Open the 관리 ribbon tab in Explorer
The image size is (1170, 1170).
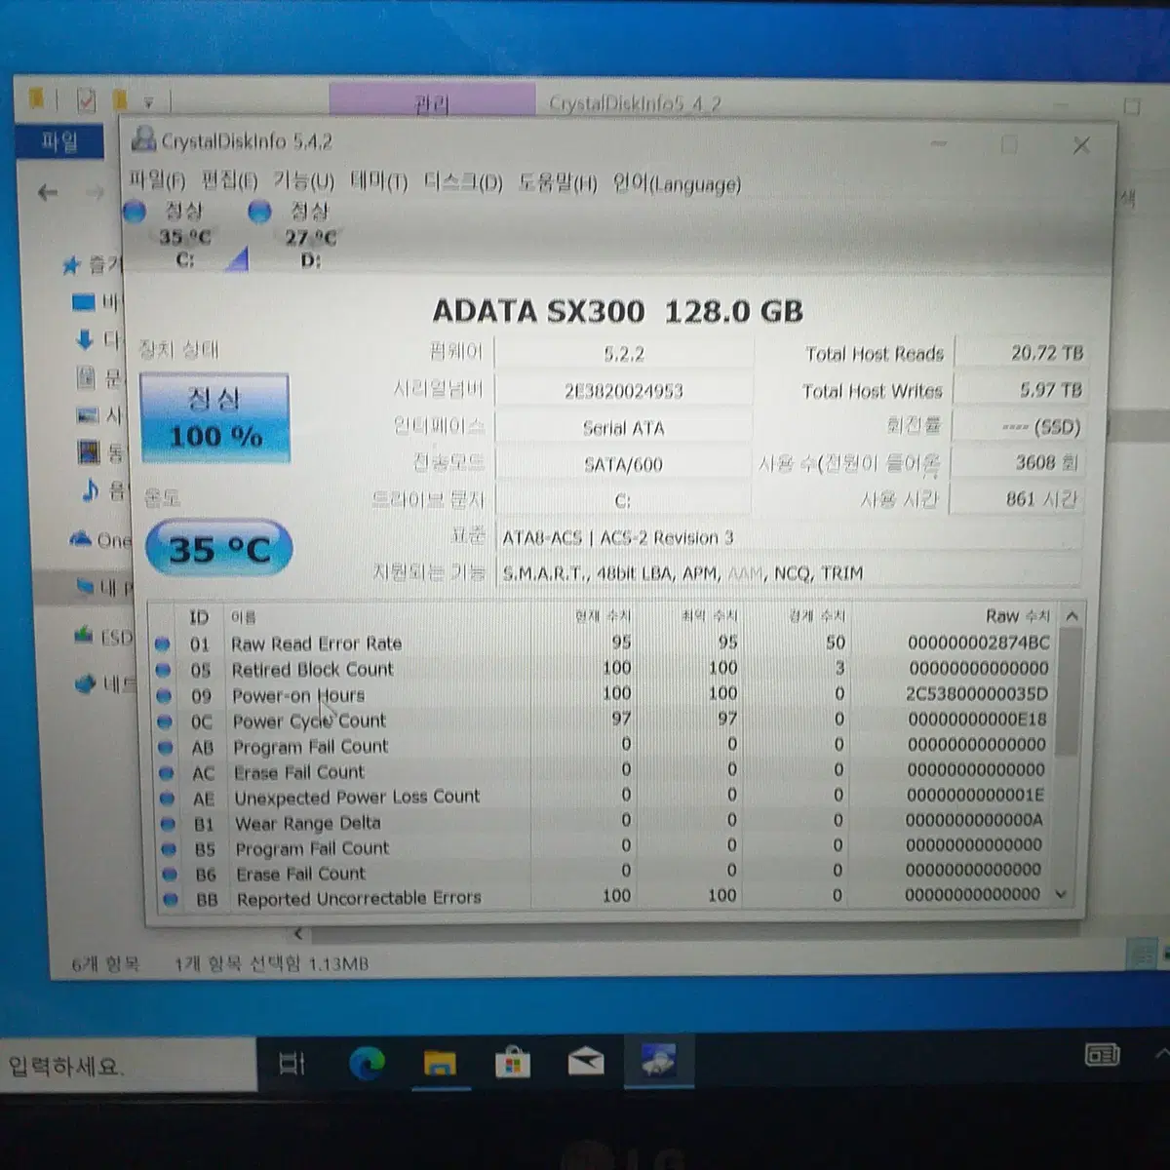pyautogui.click(x=432, y=101)
